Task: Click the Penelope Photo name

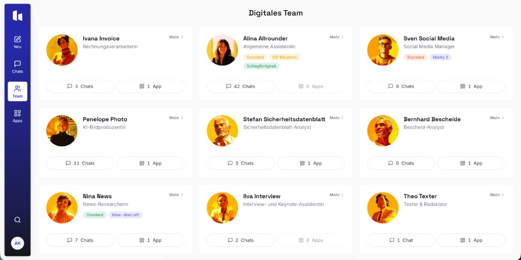Action: click(105, 119)
